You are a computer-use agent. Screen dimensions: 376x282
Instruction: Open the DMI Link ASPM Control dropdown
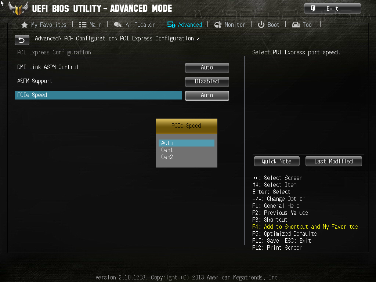tap(207, 68)
